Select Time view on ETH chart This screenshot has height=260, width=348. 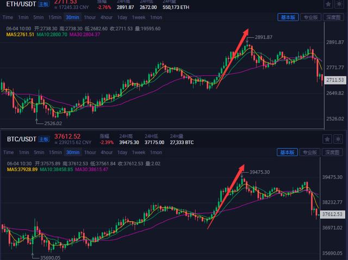(x=8, y=17)
